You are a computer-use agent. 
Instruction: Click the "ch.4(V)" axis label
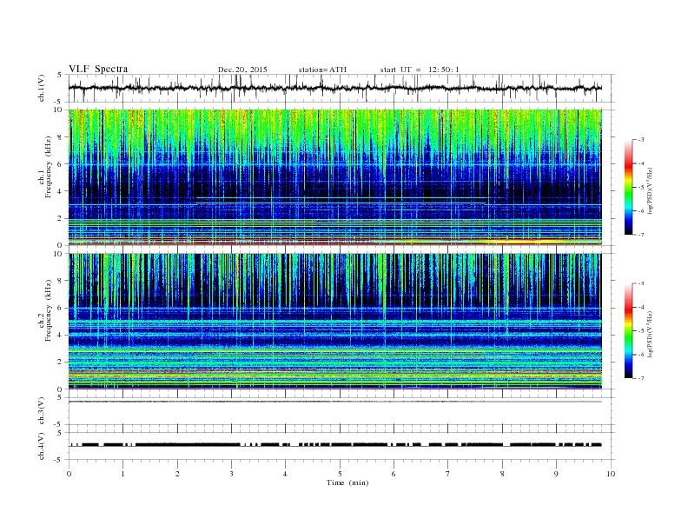click(42, 446)
